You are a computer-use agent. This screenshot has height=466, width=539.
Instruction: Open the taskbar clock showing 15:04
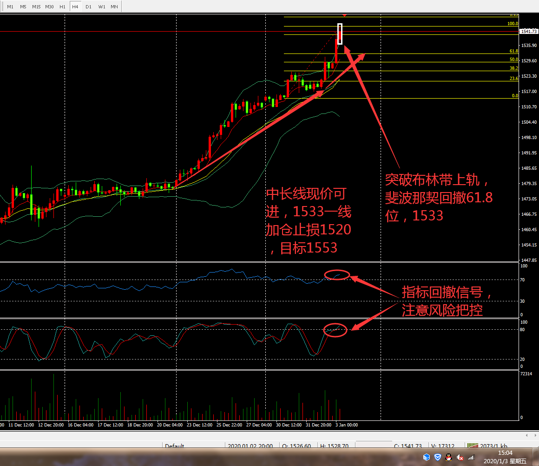[x=505, y=457]
